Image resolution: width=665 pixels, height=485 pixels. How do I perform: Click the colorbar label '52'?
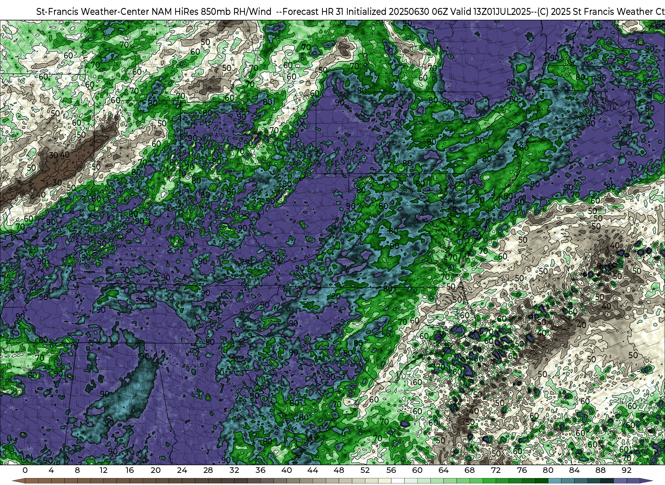[365, 470]
